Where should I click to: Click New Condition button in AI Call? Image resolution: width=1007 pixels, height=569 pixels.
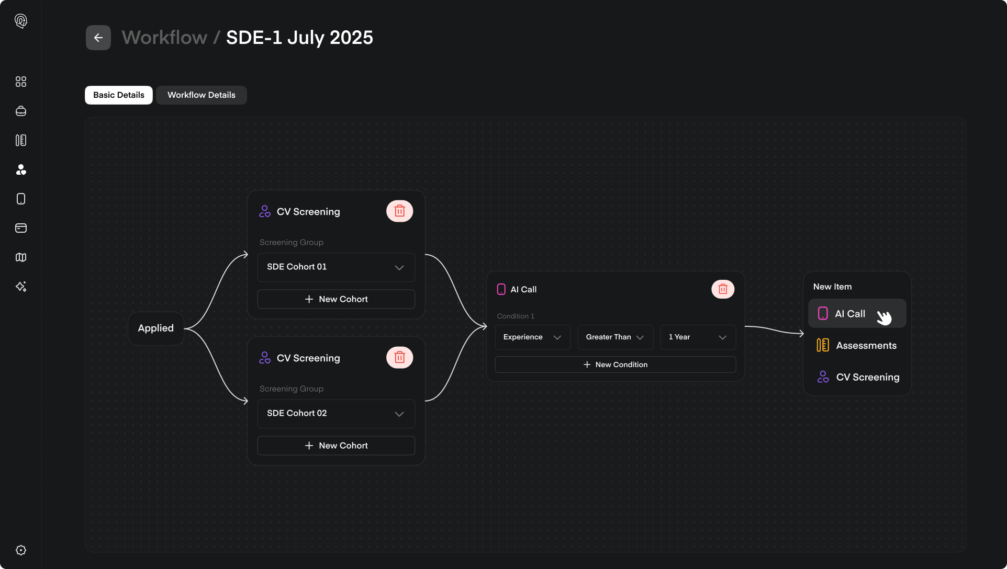(615, 365)
